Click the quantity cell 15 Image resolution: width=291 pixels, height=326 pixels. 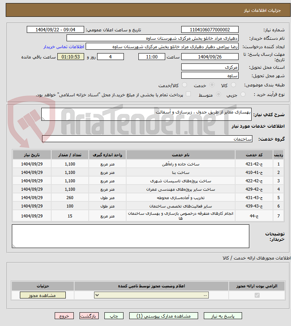click(x=70, y=216)
